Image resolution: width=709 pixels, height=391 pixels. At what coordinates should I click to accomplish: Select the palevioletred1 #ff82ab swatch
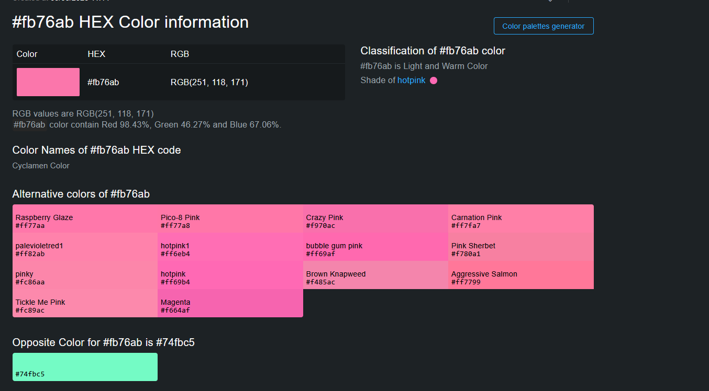pos(85,247)
